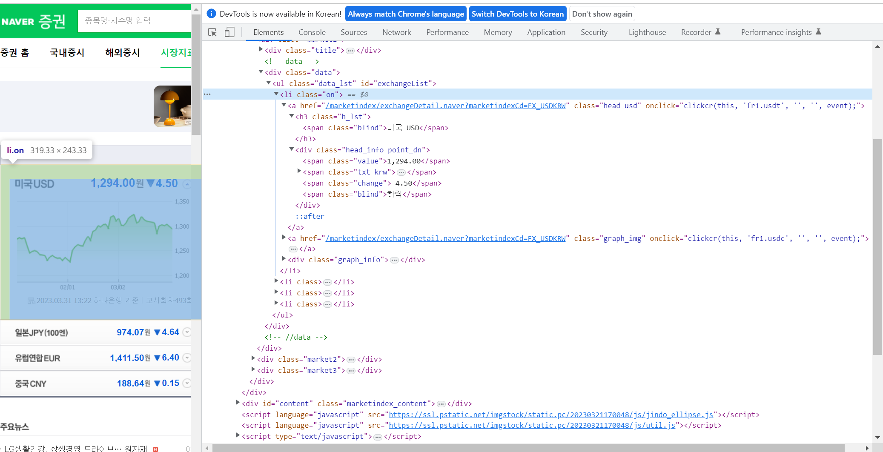Click the NAVER 증권 logo
This screenshot has width=883, height=452.
pyautogui.click(x=33, y=21)
